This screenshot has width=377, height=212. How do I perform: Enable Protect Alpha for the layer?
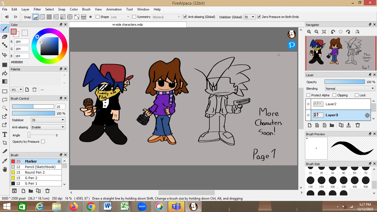pyautogui.click(x=308, y=95)
